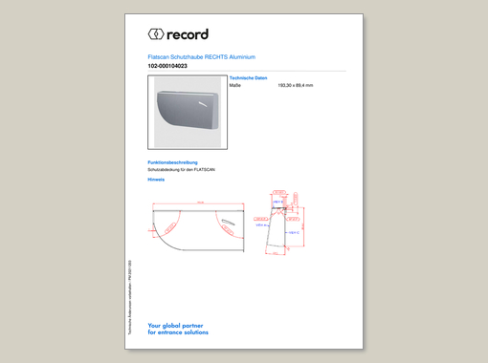This screenshot has width=488, height=363.
Task: Select the 193,30 x 89,4 mm value
Action: pos(296,85)
